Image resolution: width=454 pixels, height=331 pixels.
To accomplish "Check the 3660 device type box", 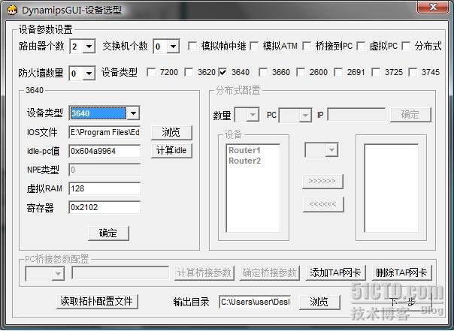I will point(263,72).
